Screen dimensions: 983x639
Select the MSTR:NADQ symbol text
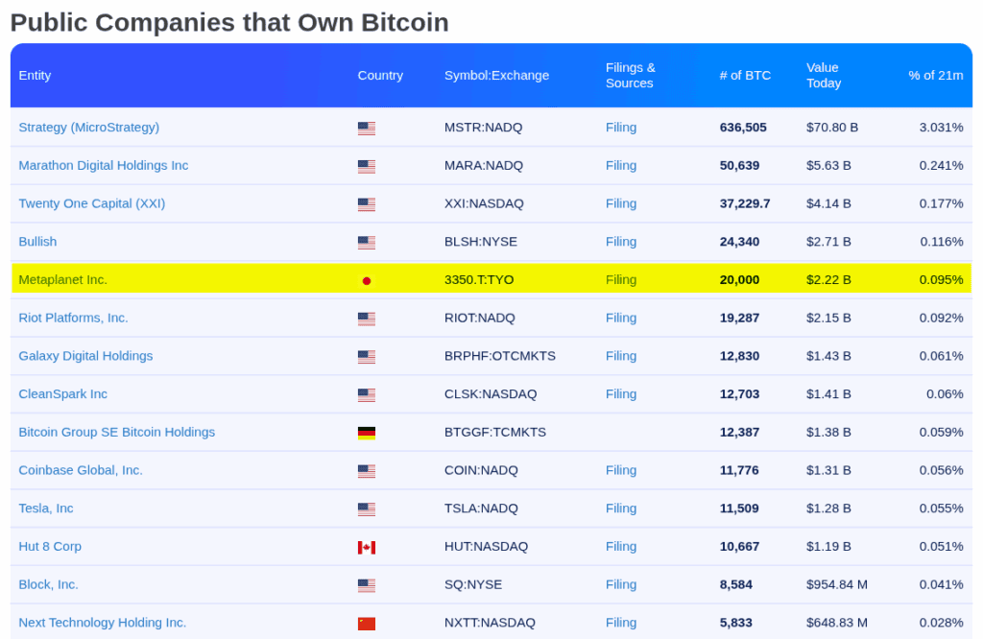click(484, 128)
